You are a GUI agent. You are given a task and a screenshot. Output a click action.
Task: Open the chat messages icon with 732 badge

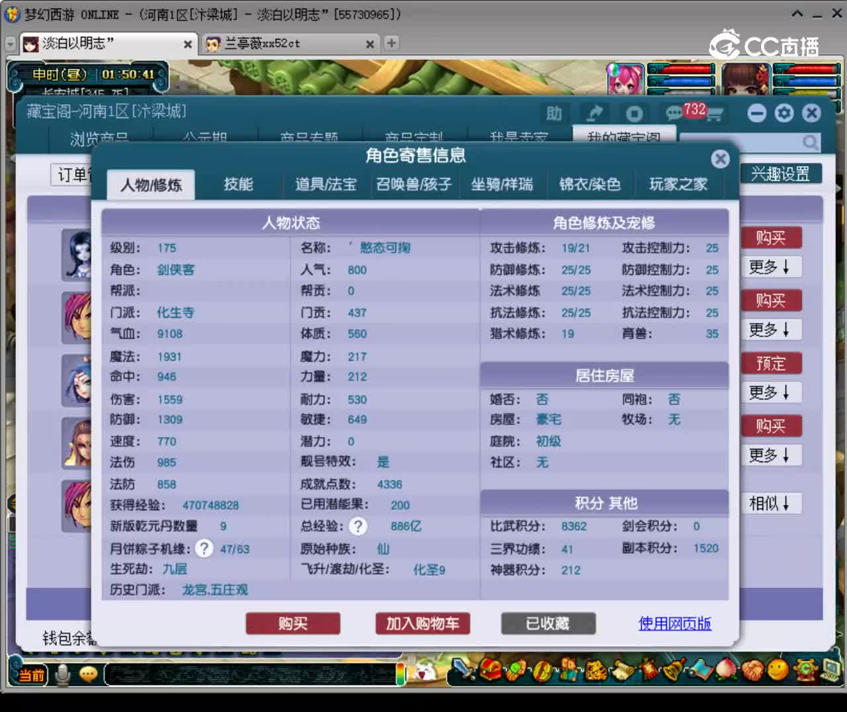[x=674, y=114]
